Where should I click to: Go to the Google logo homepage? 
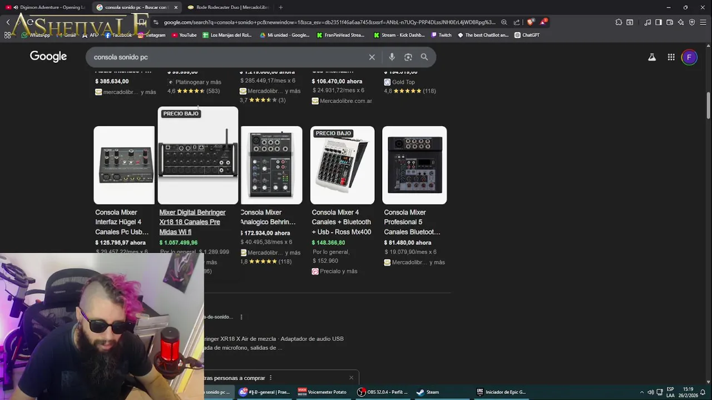click(x=48, y=56)
